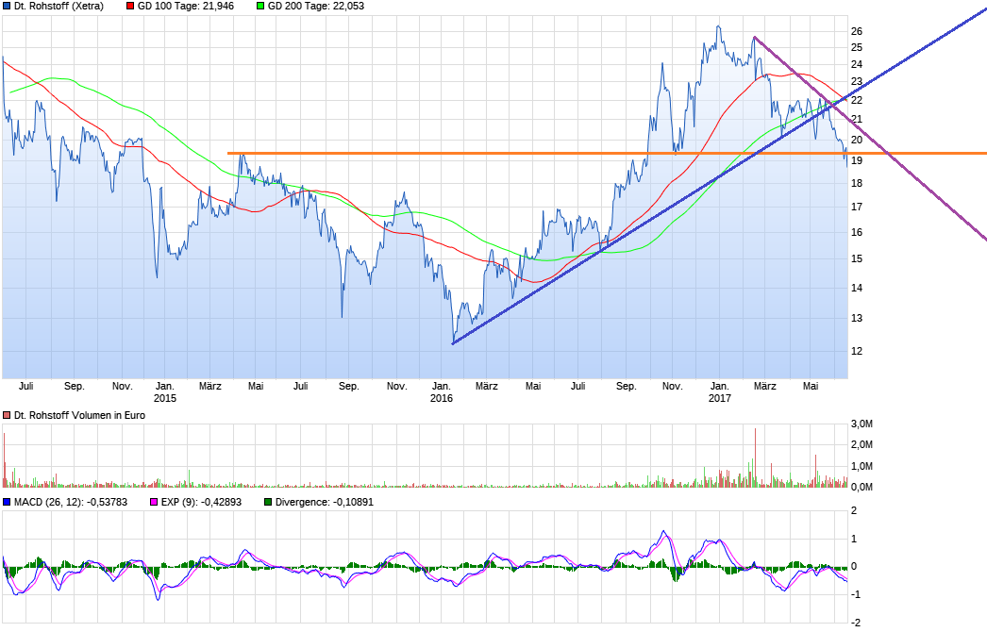The height and width of the screenshot is (632, 987).
Task: Click the 2017 year label on time axis
Action: pyautogui.click(x=719, y=398)
